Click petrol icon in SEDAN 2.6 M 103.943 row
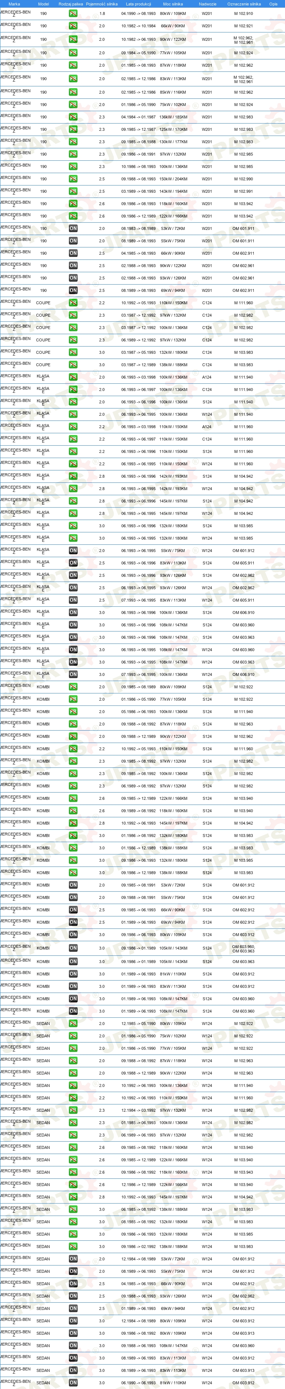 pyautogui.click(x=73, y=1173)
